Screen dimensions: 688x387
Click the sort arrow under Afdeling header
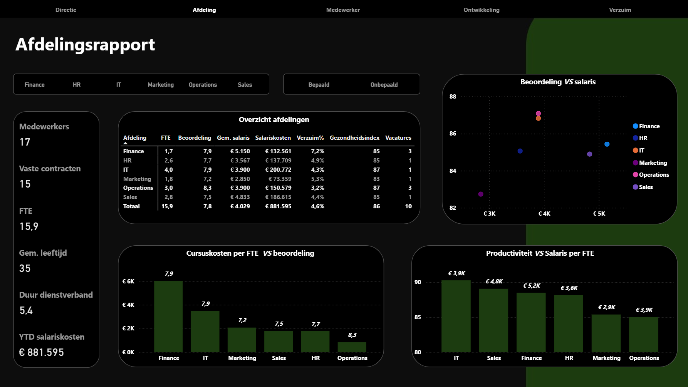coord(125,143)
